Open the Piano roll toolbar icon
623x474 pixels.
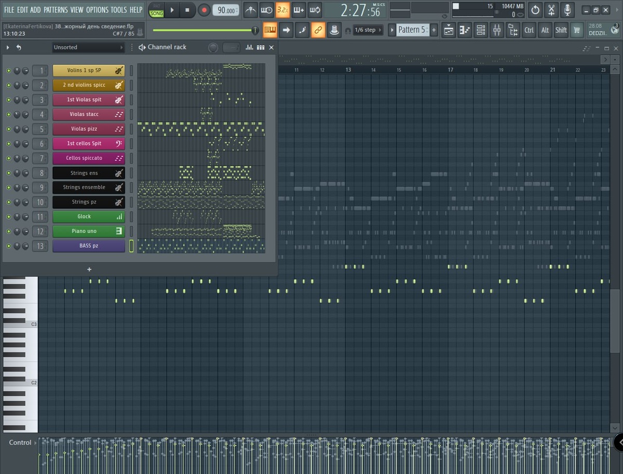(465, 30)
